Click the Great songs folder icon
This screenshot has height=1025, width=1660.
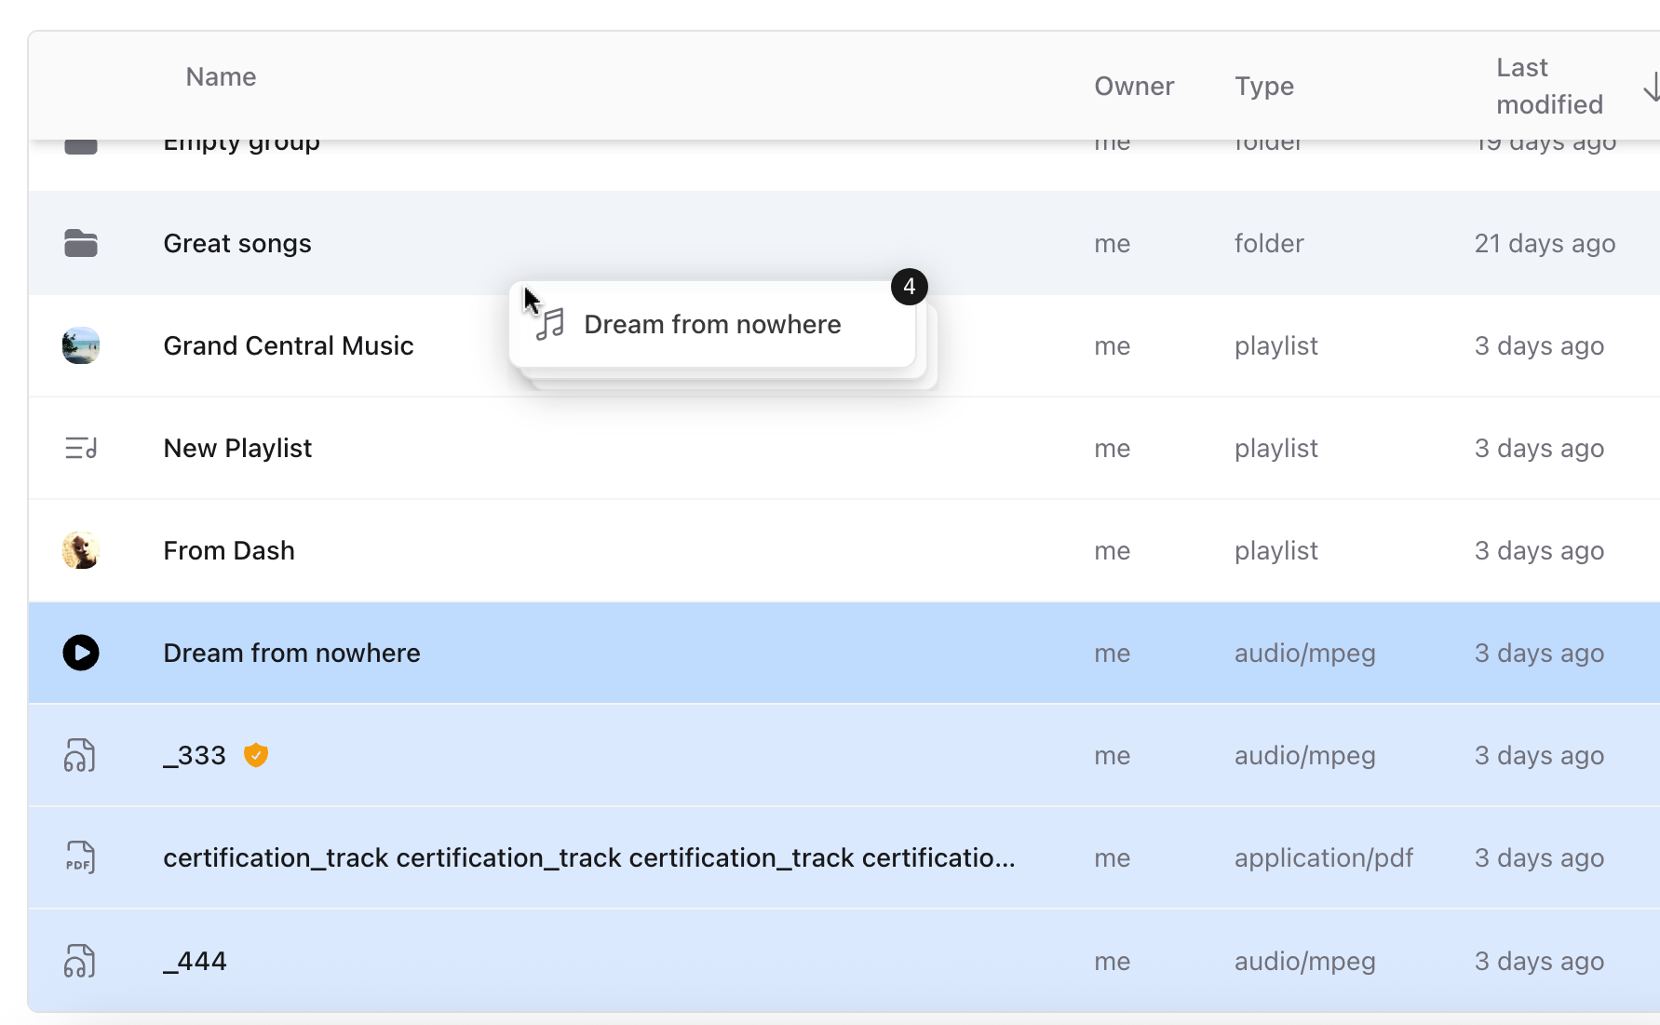(x=81, y=243)
